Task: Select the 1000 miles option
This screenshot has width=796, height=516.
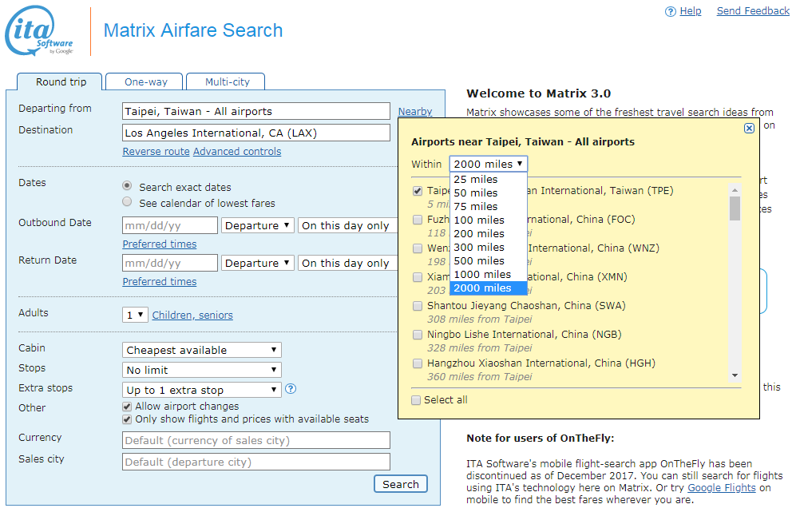Action: 489,275
